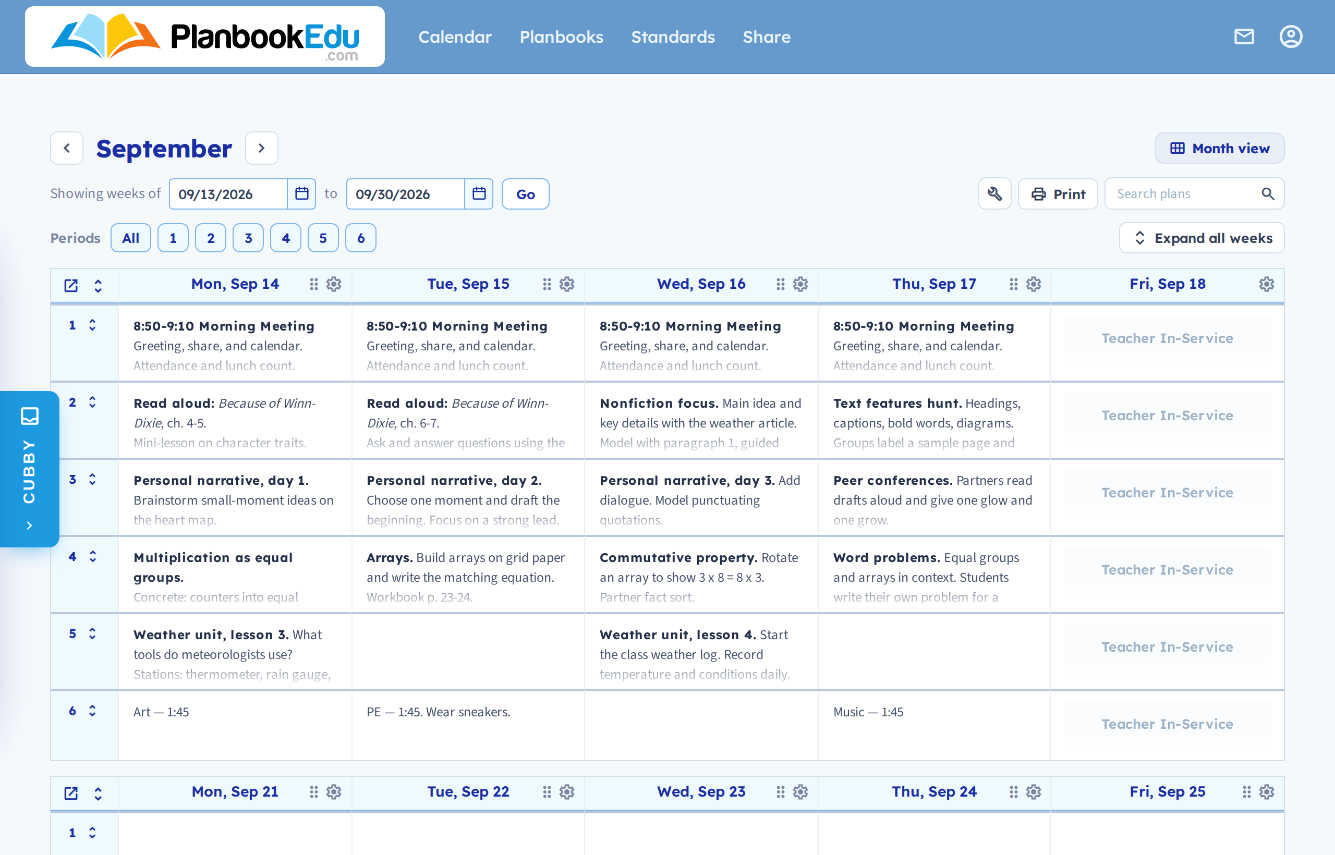This screenshot has width=1335, height=855.
Task: Open the end date calendar picker
Action: 479,194
